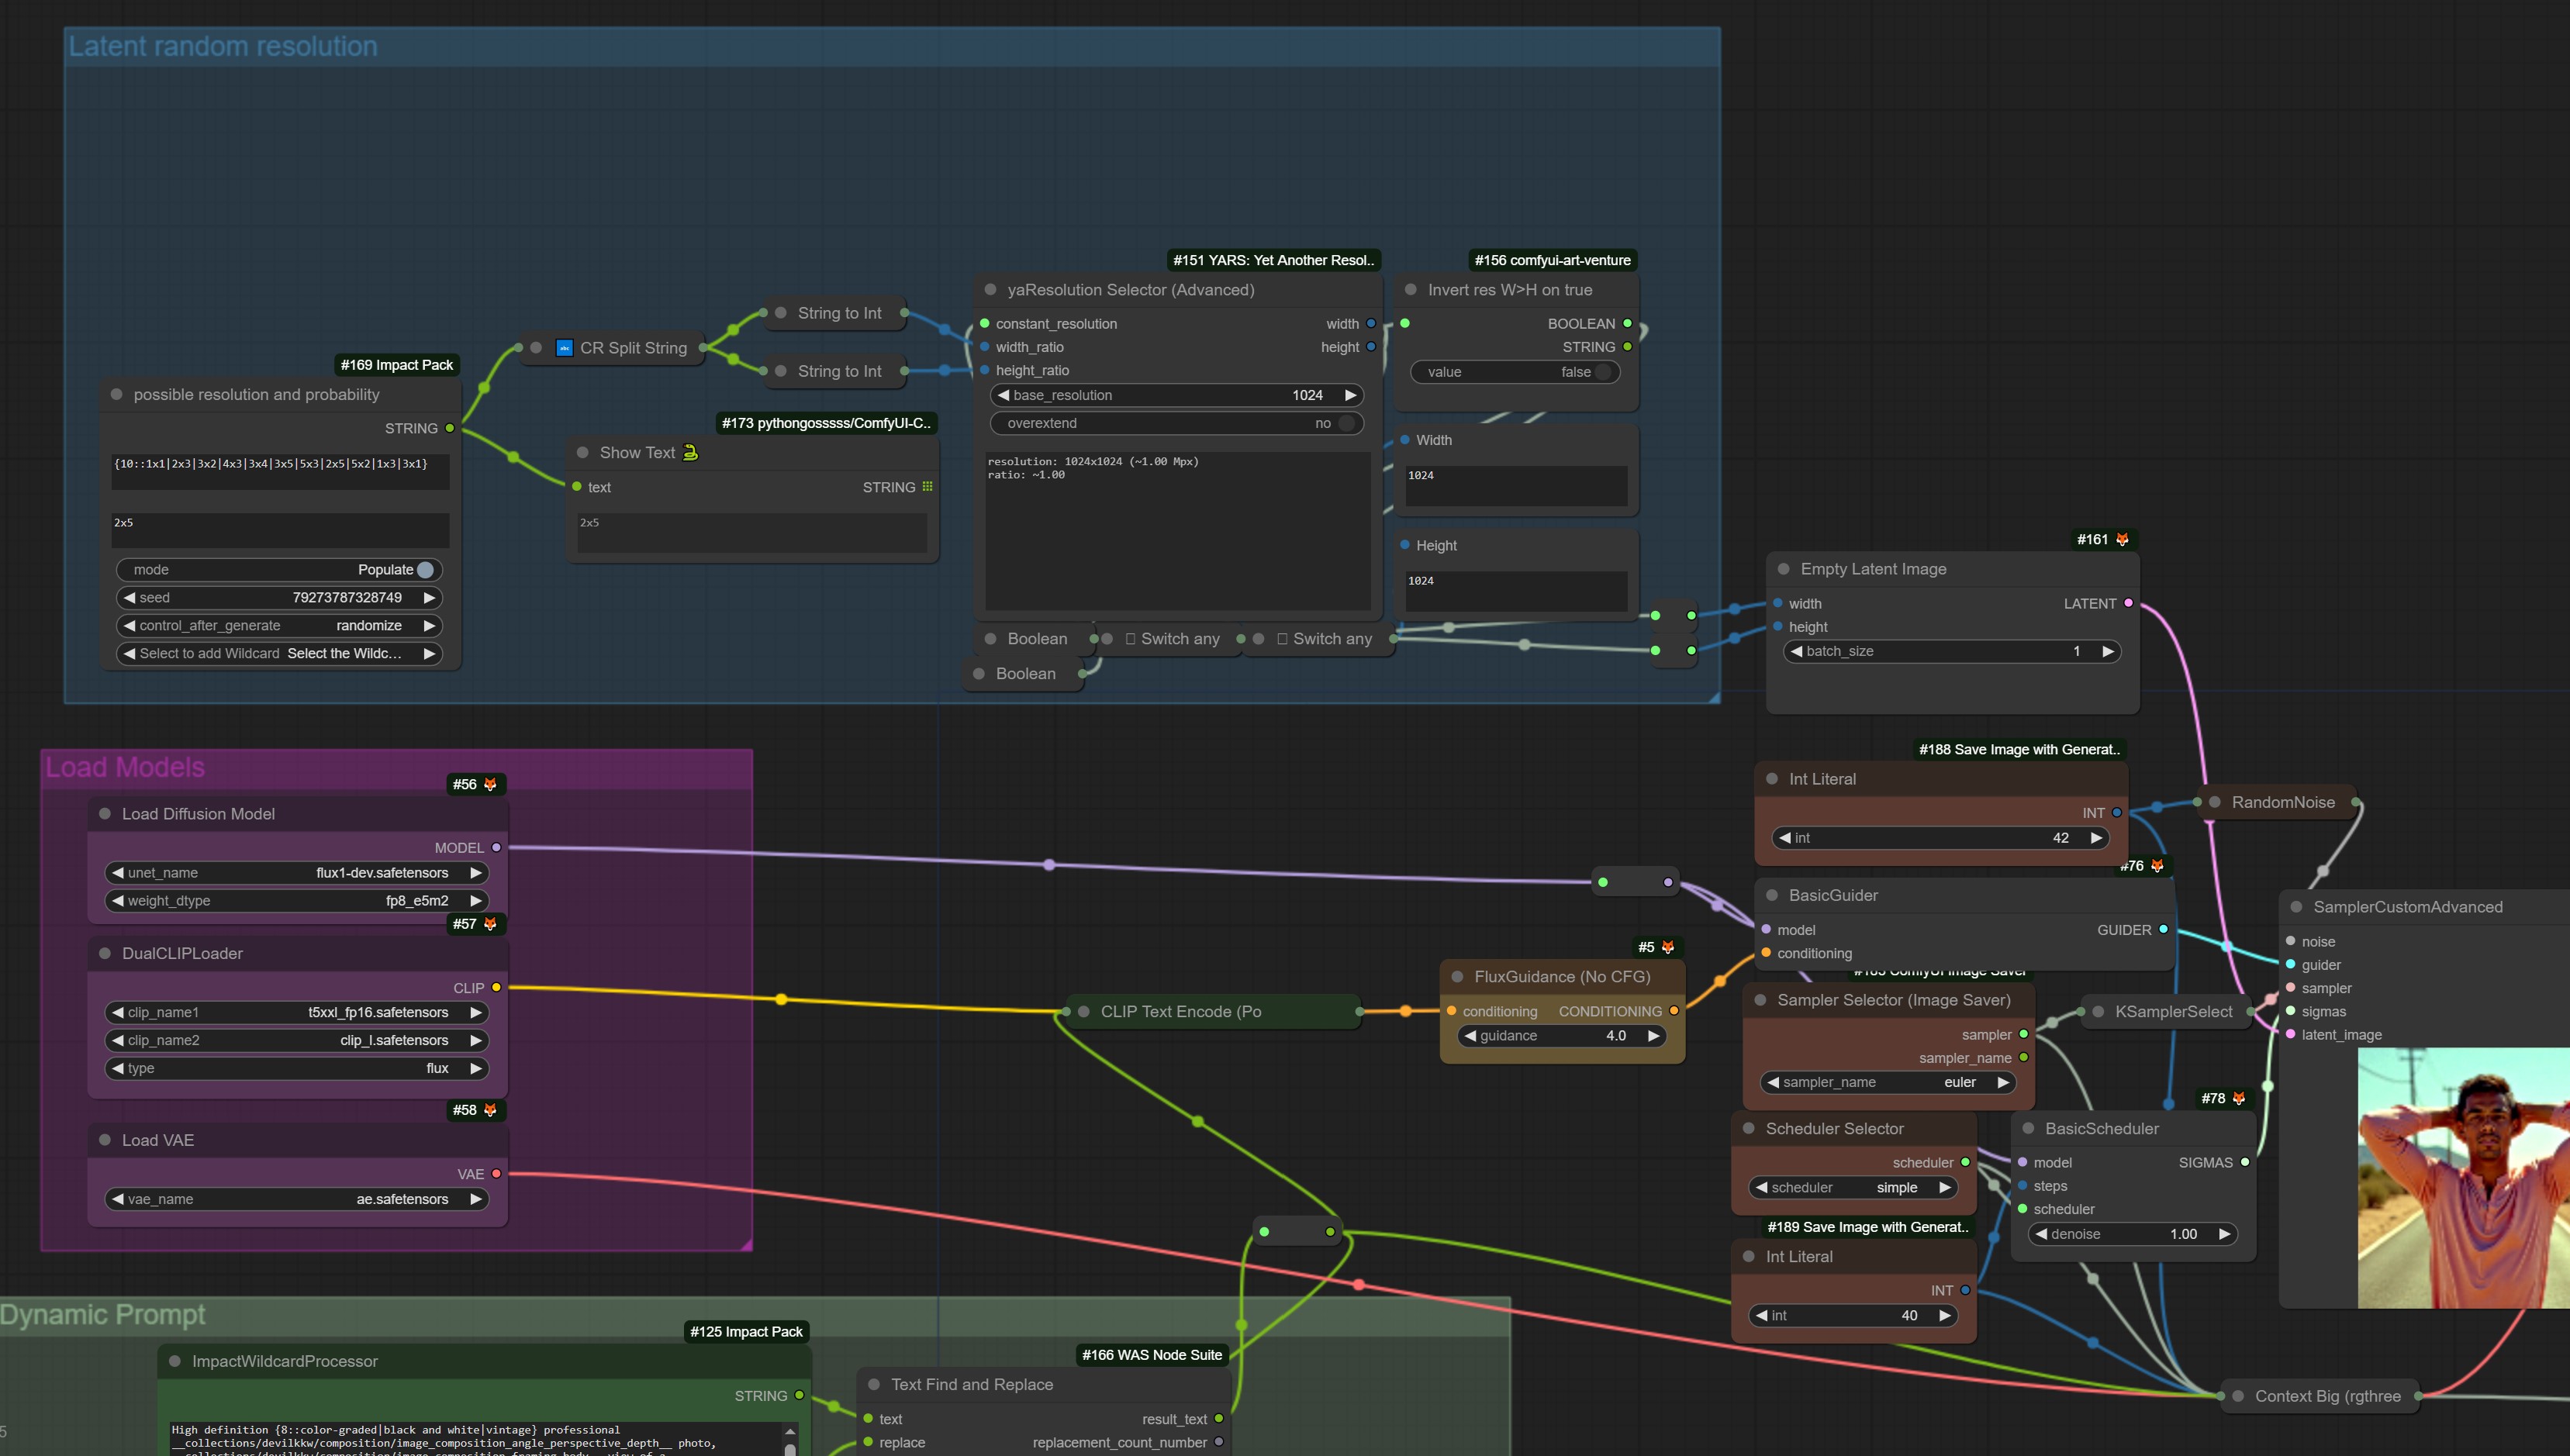Click the Load Models group title
2570x1456 pixels.
click(x=125, y=768)
